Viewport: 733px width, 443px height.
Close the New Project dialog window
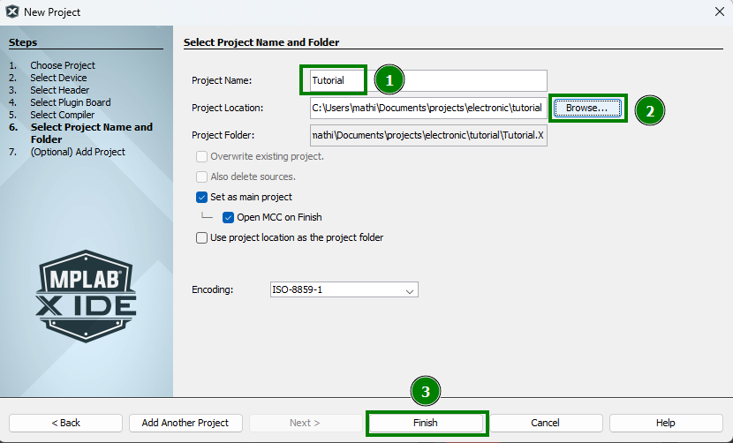[x=720, y=11]
